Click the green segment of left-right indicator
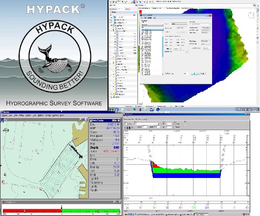Screen dimensions: 260x216 click(x=91, y=211)
